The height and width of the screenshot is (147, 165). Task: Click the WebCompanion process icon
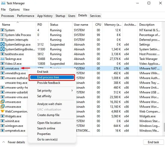(x=3, y=111)
